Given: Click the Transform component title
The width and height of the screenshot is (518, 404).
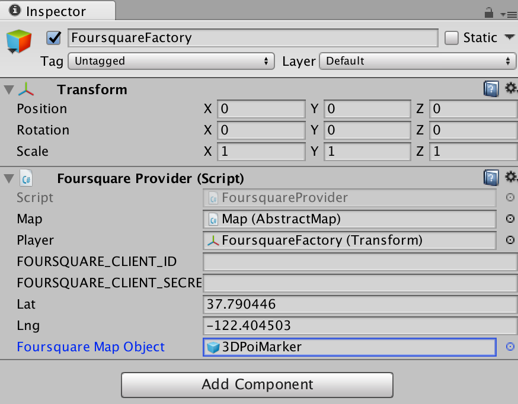Looking at the screenshot, I should coord(92,90).
